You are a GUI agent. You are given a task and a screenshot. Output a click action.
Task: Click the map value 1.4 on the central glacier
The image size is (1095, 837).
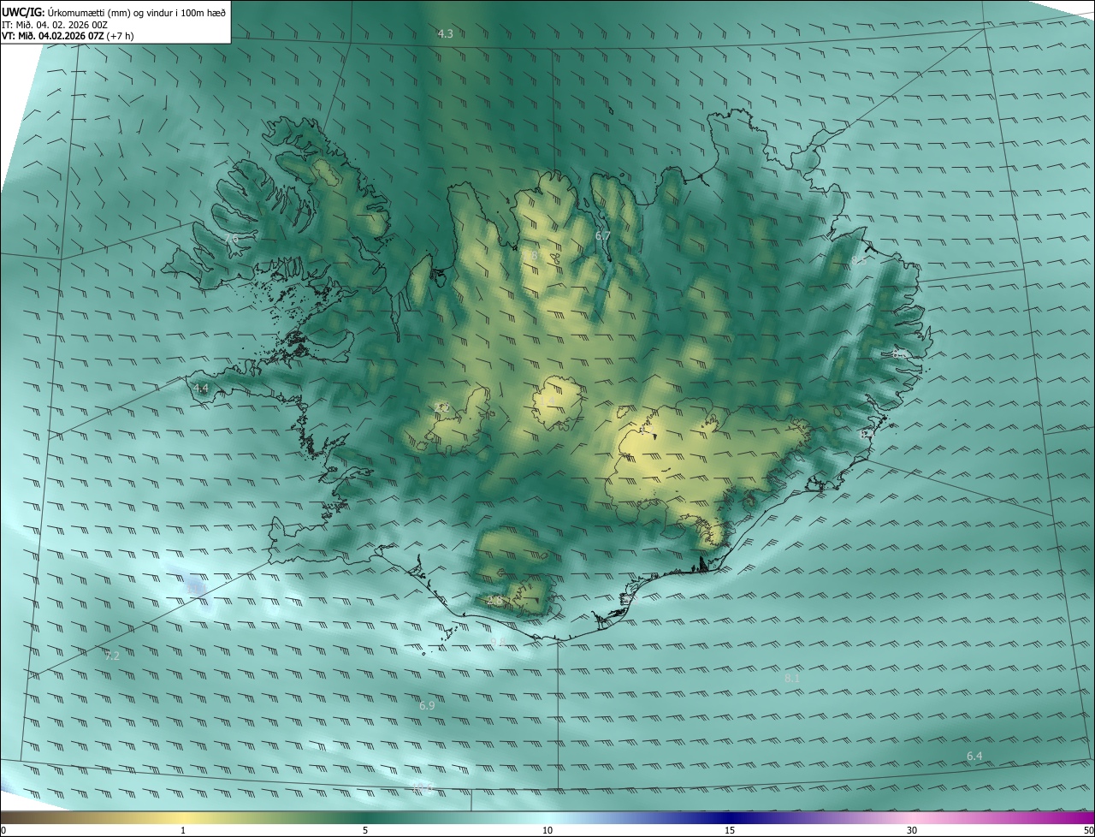coord(548,401)
